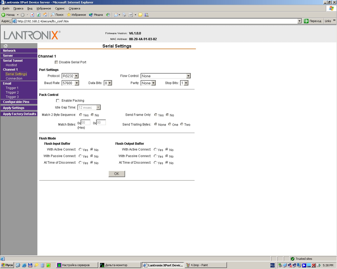Screen dimensions: 337x269
Task: Open the Idle Gap Time dropdown
Action: tap(89, 107)
